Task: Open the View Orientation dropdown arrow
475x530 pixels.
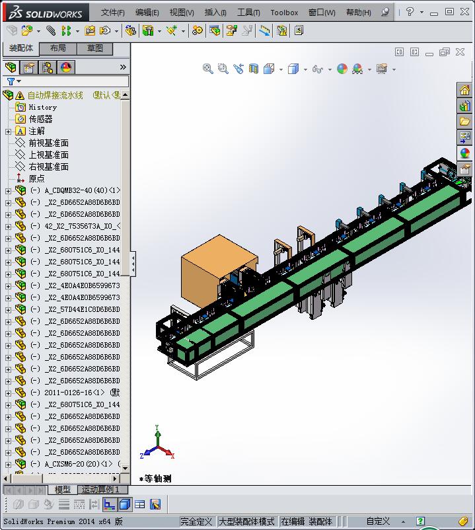Action: pos(281,69)
